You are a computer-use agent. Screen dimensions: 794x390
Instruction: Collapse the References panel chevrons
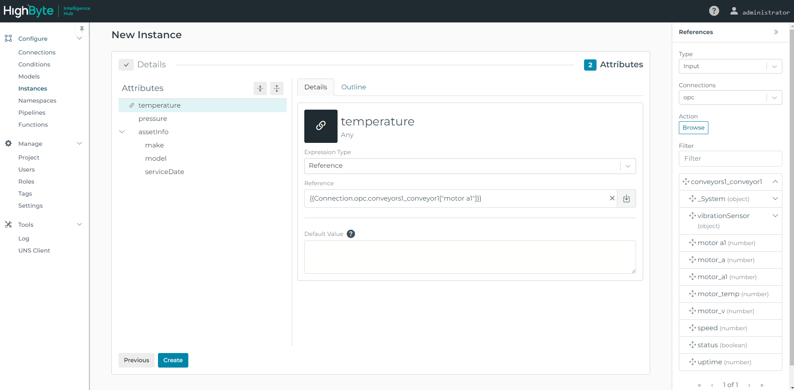point(776,32)
